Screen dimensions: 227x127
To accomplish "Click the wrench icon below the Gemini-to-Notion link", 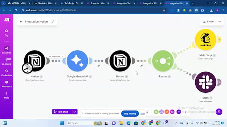I will coord(99,66).
